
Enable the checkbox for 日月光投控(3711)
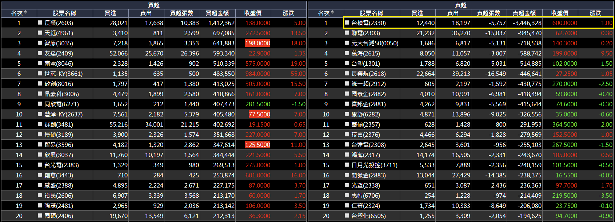347,165
